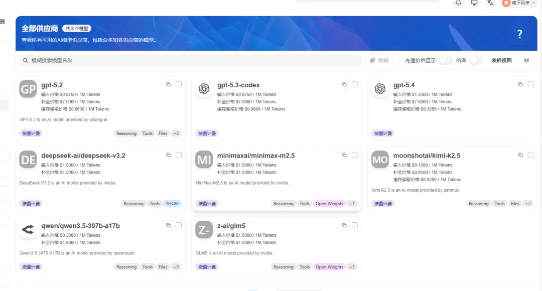The height and width of the screenshot is (291, 542).
Task: Open the z-ai/glm5 model title
Action: [x=231, y=226]
